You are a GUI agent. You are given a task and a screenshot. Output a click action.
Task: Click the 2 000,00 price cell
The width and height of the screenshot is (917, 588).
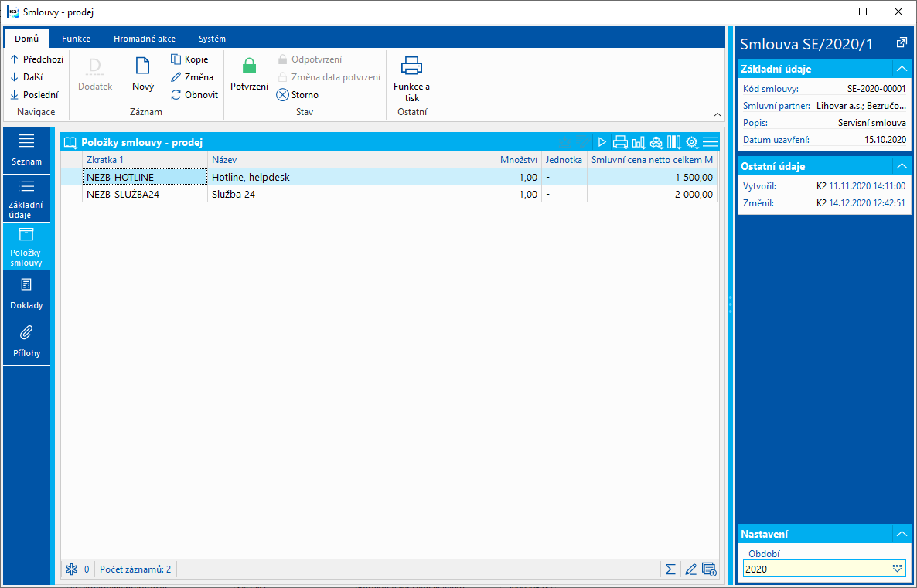652,194
